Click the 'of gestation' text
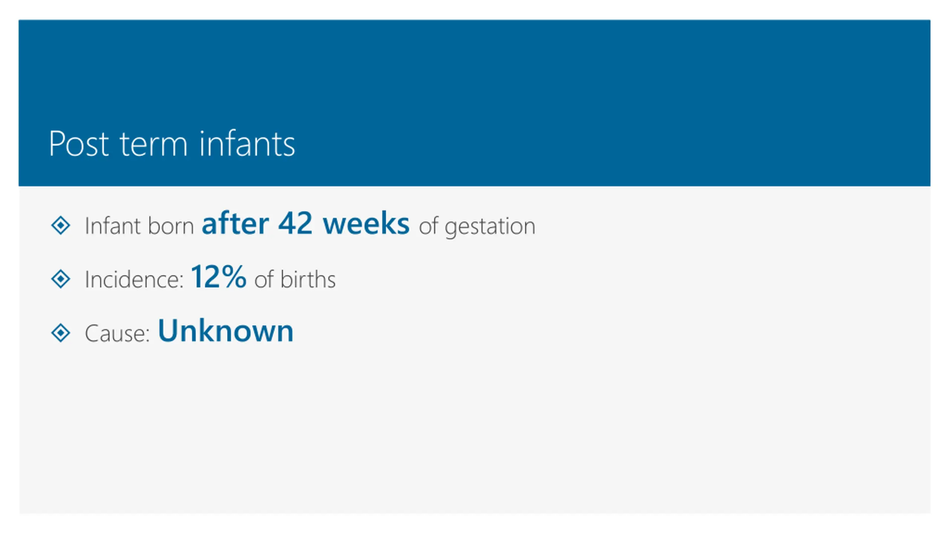Screen dimensions: 950x534 click(477, 227)
